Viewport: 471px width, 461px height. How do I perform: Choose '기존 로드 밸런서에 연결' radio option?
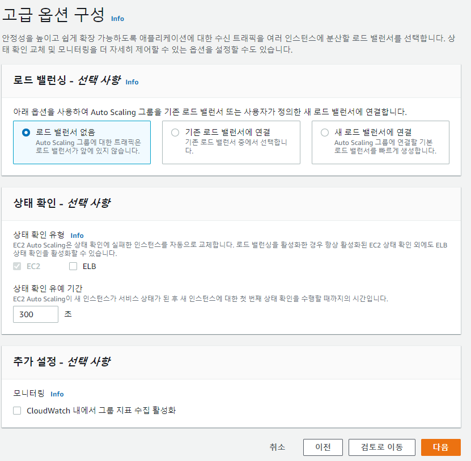[175, 133]
